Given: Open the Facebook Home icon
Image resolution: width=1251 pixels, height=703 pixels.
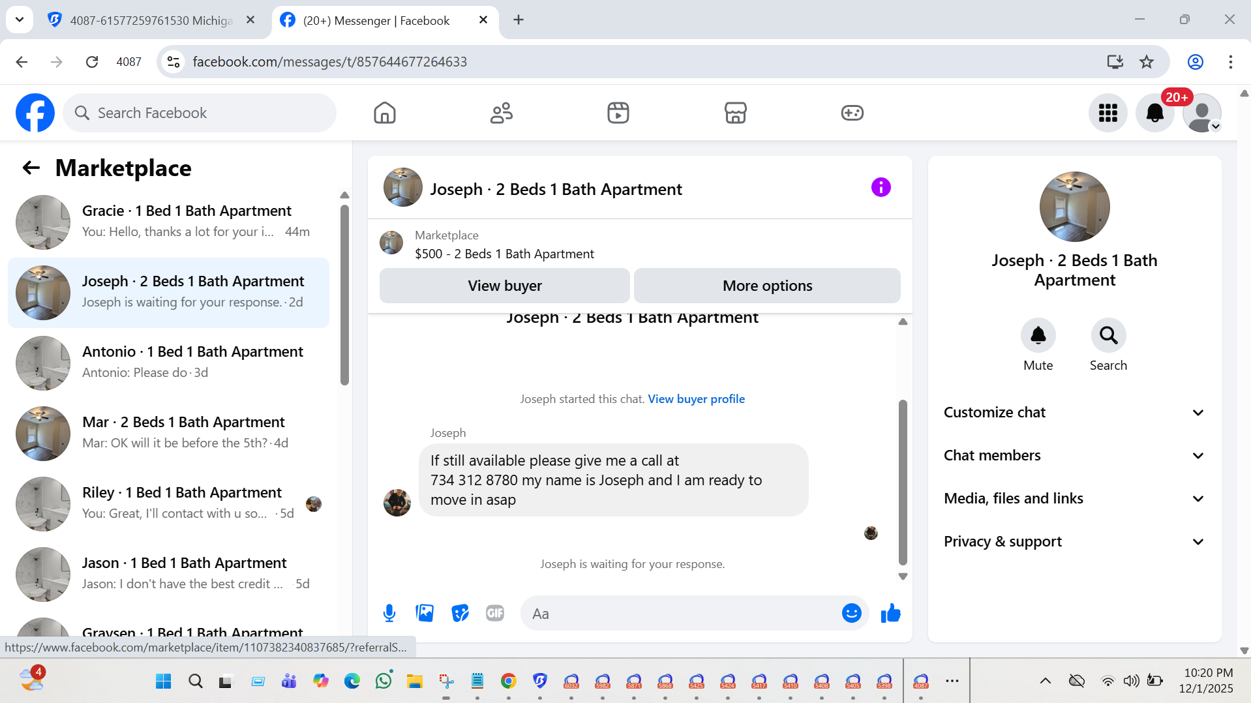Looking at the screenshot, I should pos(385,113).
